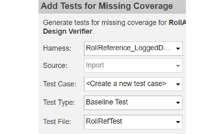The width and height of the screenshot is (224, 134).
Task: Expand the Test Type dropdown arrow
Action: click(178, 103)
